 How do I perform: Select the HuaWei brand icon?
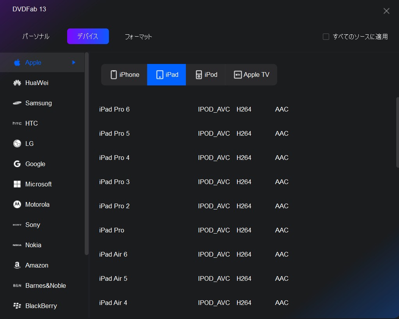coord(17,83)
